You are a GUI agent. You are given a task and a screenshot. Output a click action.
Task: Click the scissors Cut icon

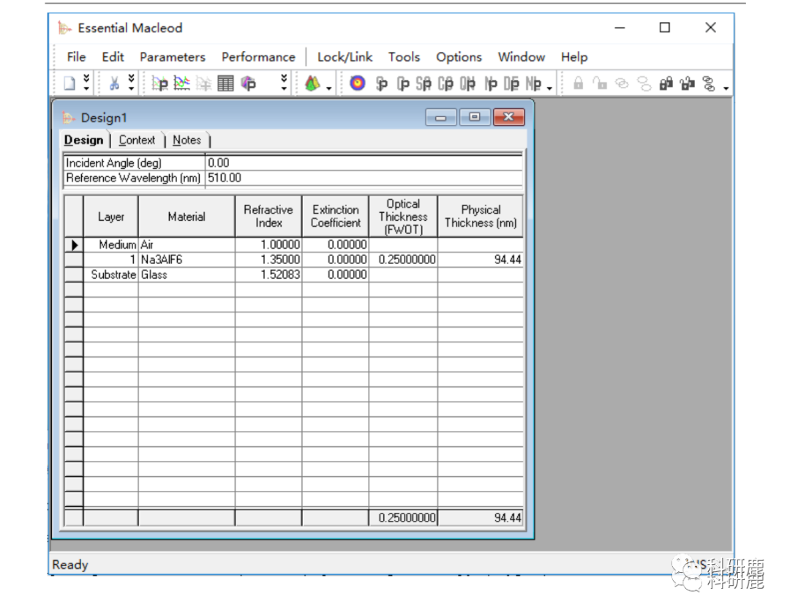[x=114, y=83]
